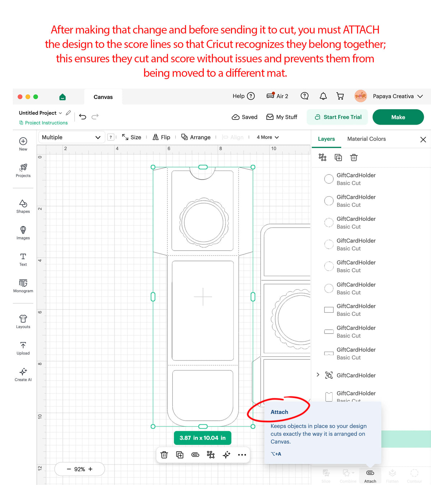Open the Layouts panel

(x=23, y=322)
